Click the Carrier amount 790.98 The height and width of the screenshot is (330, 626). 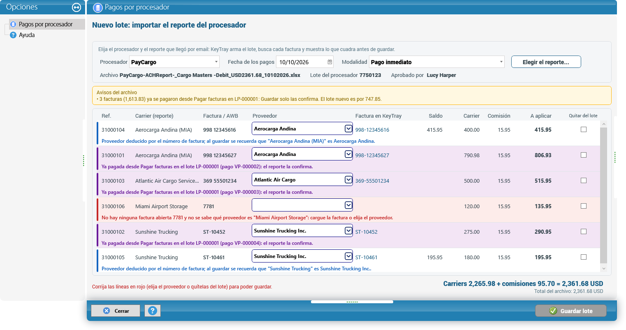[472, 155]
